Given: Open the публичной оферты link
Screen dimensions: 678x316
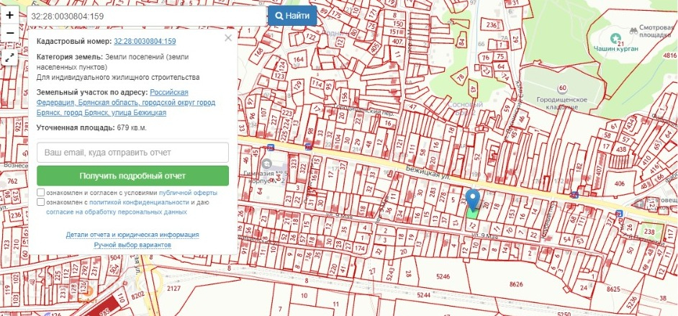Looking at the screenshot, I should [188, 193].
